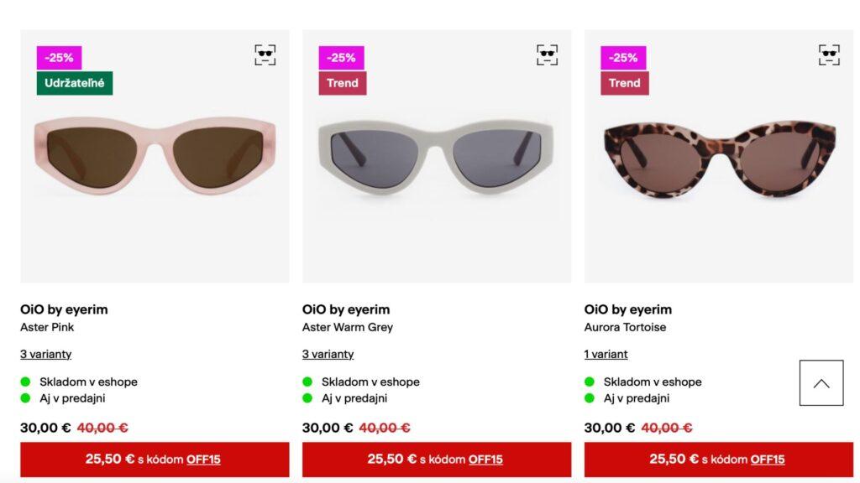The width and height of the screenshot is (860, 483).
Task: Open 1 variant link for Aurora Tortoise
Action: coord(606,355)
